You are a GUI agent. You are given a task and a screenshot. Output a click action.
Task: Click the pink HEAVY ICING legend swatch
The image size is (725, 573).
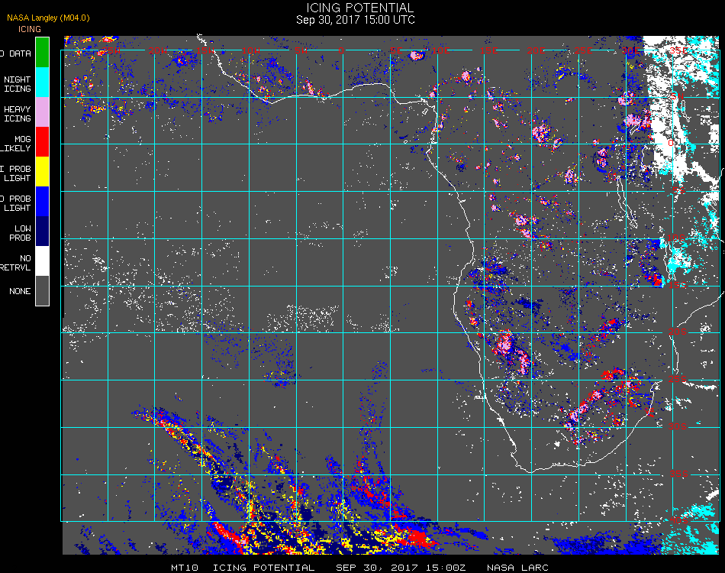pos(42,112)
